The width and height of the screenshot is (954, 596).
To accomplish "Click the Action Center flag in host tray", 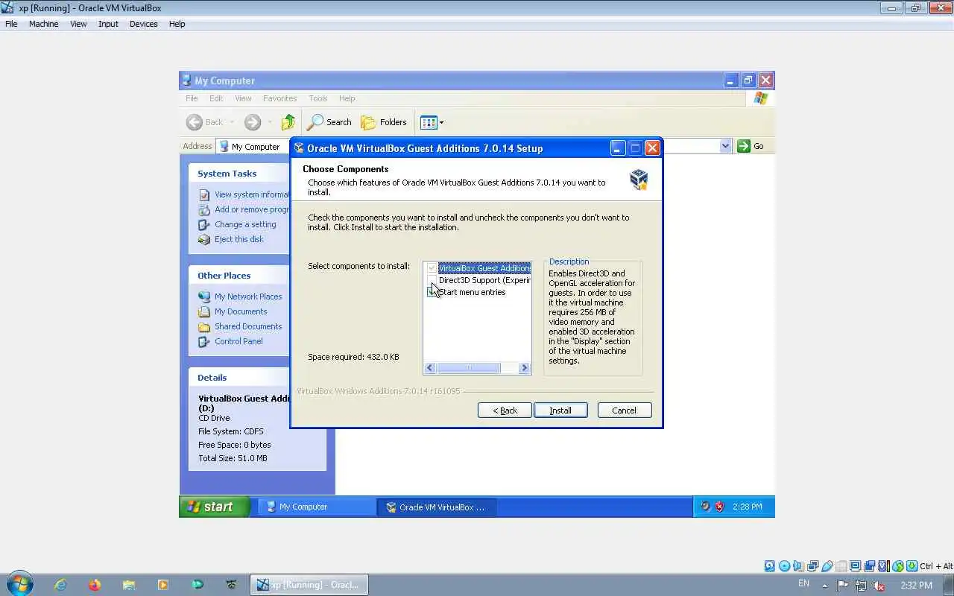I will (843, 586).
